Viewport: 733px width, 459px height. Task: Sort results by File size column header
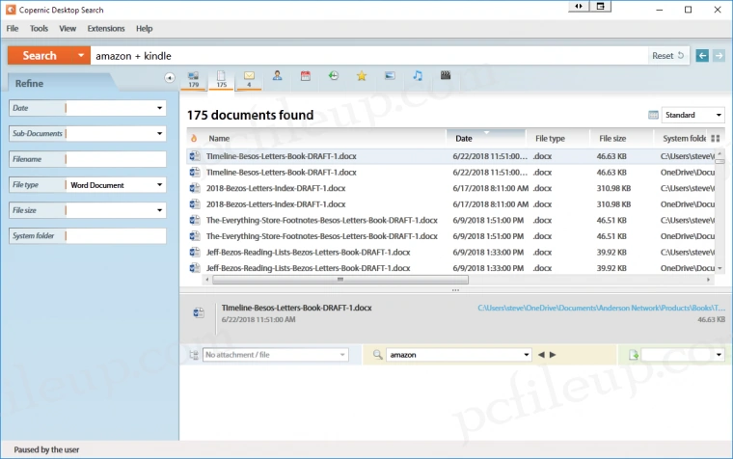point(612,138)
